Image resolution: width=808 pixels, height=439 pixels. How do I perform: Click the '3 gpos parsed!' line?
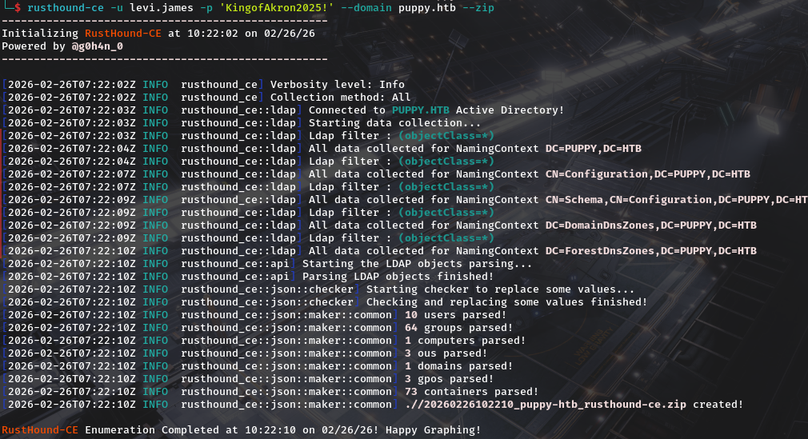[449, 378]
